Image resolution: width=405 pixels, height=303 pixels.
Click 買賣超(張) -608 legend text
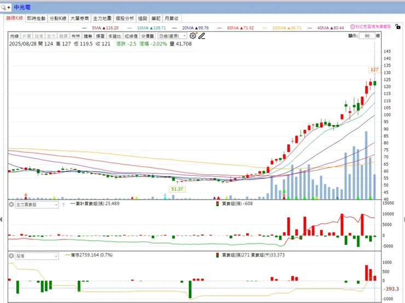click(237, 203)
